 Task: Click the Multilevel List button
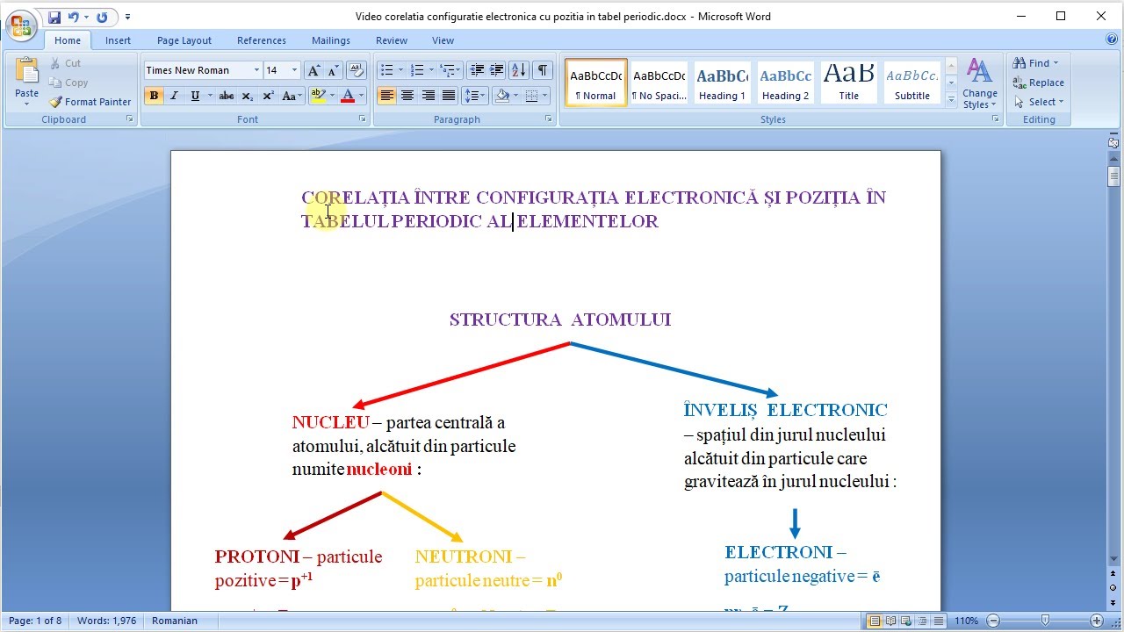[447, 70]
